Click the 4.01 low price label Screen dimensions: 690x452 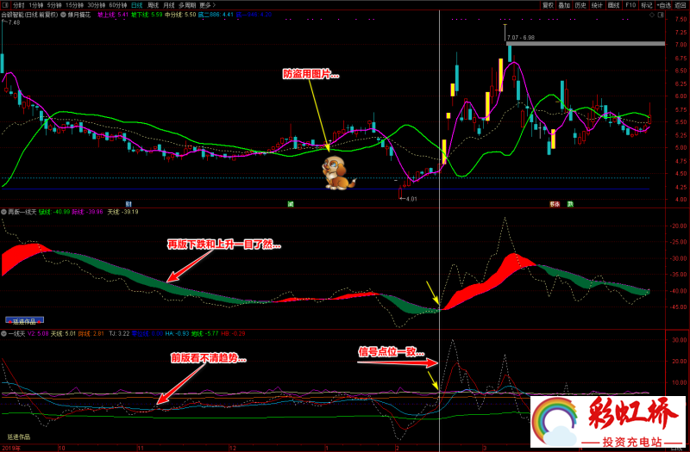click(411, 199)
